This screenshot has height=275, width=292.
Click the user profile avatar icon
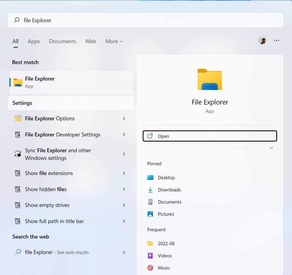coord(262,40)
